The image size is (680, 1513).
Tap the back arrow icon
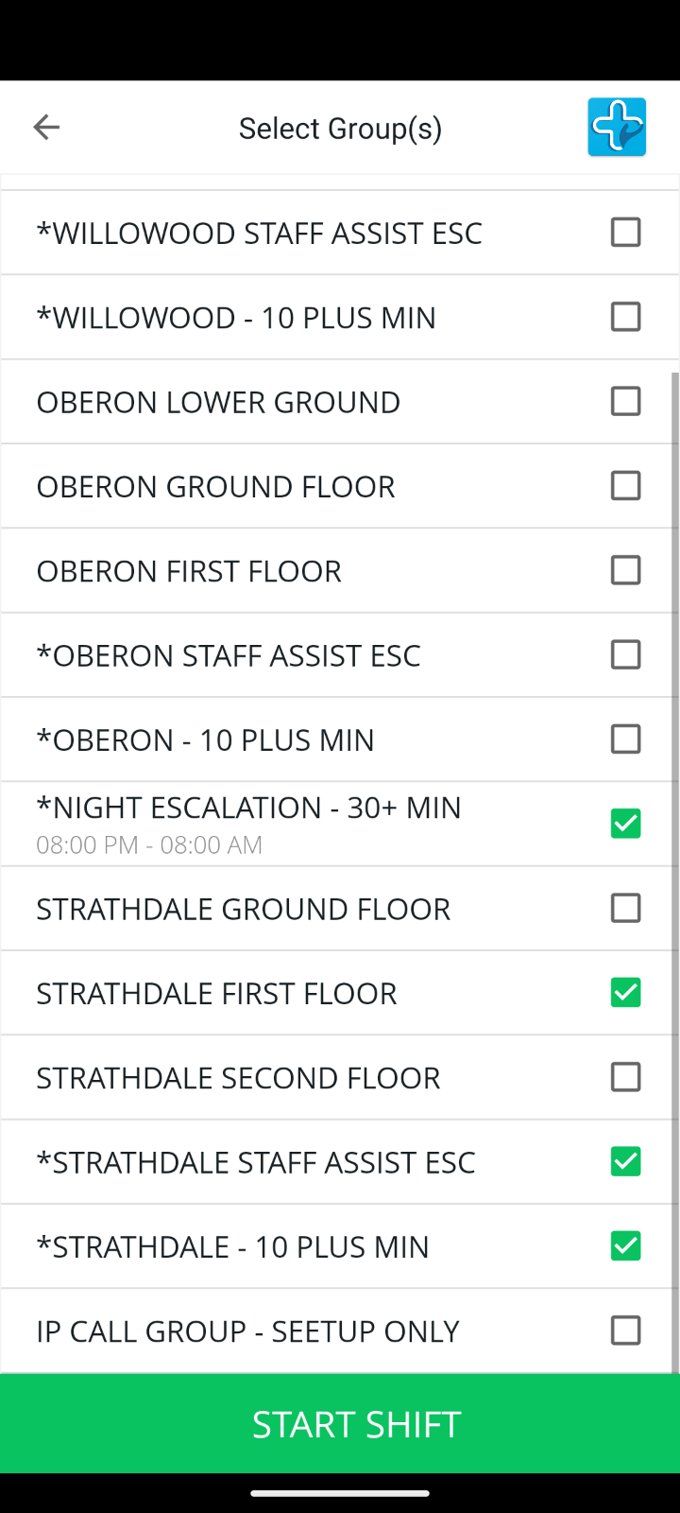[46, 128]
